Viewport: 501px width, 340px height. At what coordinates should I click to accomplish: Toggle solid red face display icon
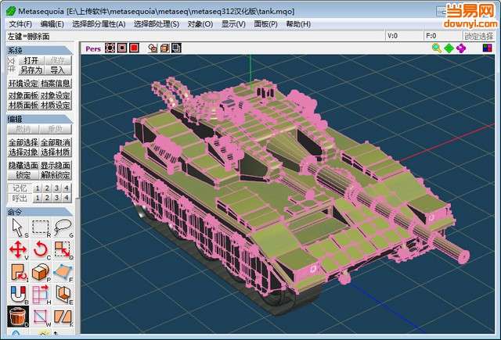coord(134,48)
